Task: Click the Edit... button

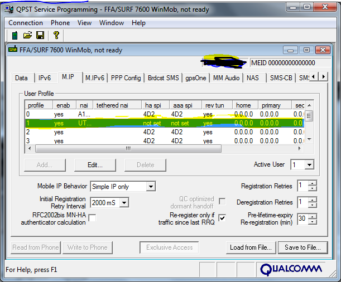Action: click(x=95, y=165)
